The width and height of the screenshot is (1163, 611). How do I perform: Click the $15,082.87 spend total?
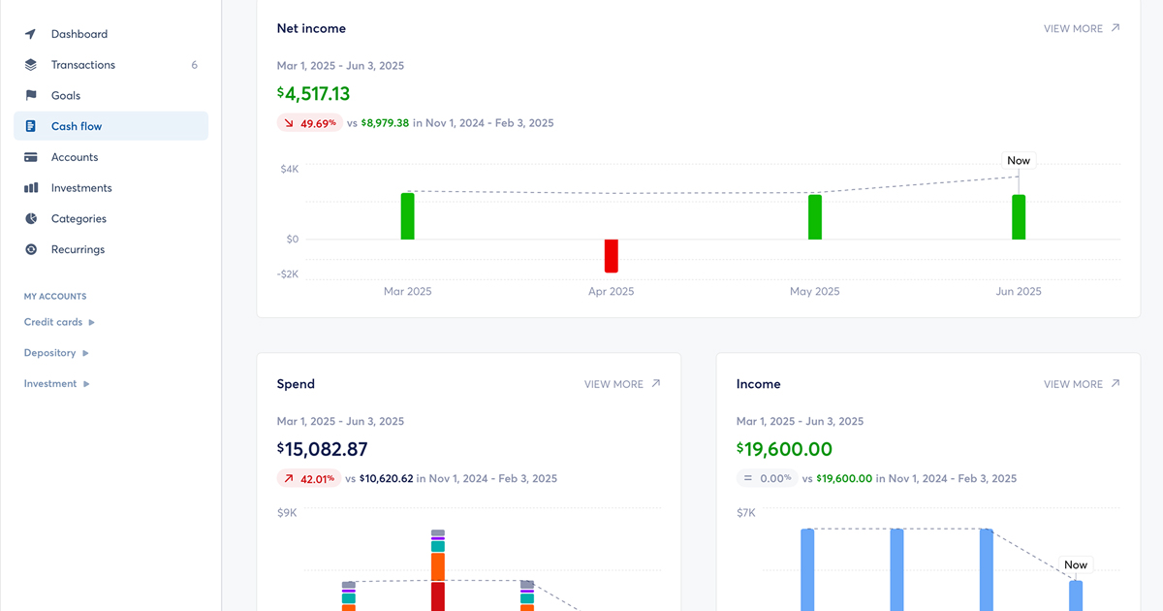click(x=323, y=449)
